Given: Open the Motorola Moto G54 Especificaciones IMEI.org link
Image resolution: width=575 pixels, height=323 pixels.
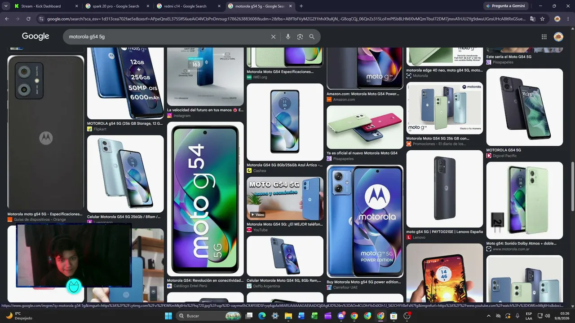Looking at the screenshot, I should 280,72.
